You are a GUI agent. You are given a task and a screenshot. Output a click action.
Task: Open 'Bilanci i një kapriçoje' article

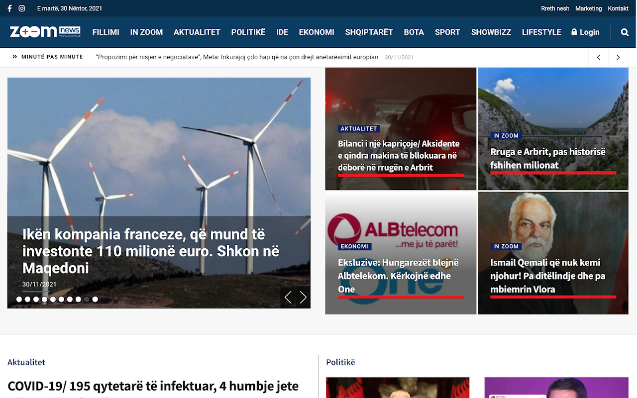click(399, 156)
